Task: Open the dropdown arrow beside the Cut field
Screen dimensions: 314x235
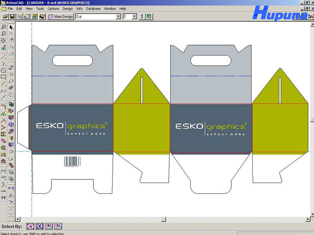Action: click(118, 16)
